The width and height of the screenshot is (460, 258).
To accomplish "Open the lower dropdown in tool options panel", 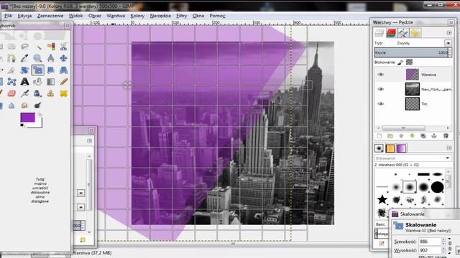I will tap(80, 207).
